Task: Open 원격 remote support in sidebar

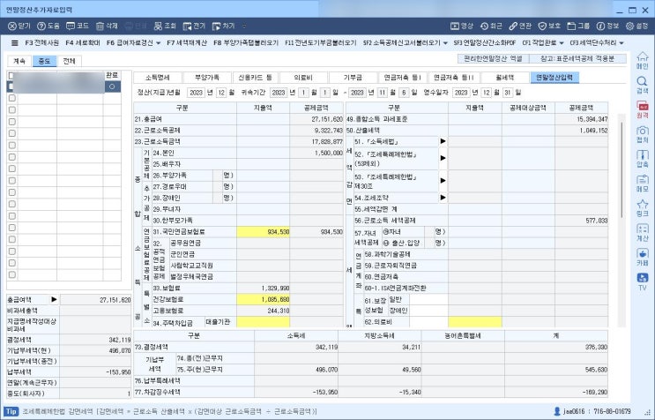Action: (x=642, y=109)
